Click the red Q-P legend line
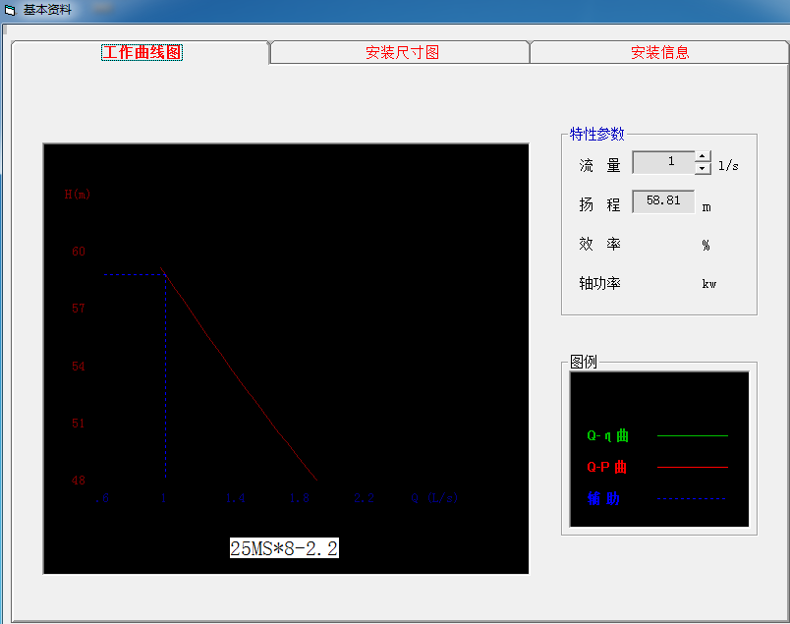 pyautogui.click(x=693, y=467)
